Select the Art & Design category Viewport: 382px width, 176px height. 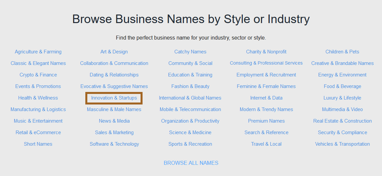[114, 52]
